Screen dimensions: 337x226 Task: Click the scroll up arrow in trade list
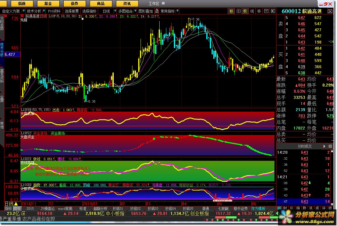pyautogui.click(x=332, y=151)
